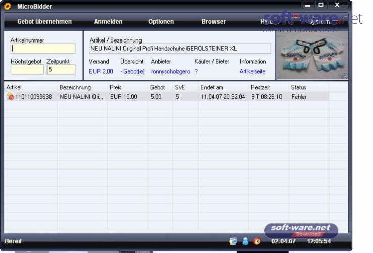Screen dimensions: 373x253
Task: Open the Anmelden menu
Action: (x=108, y=22)
